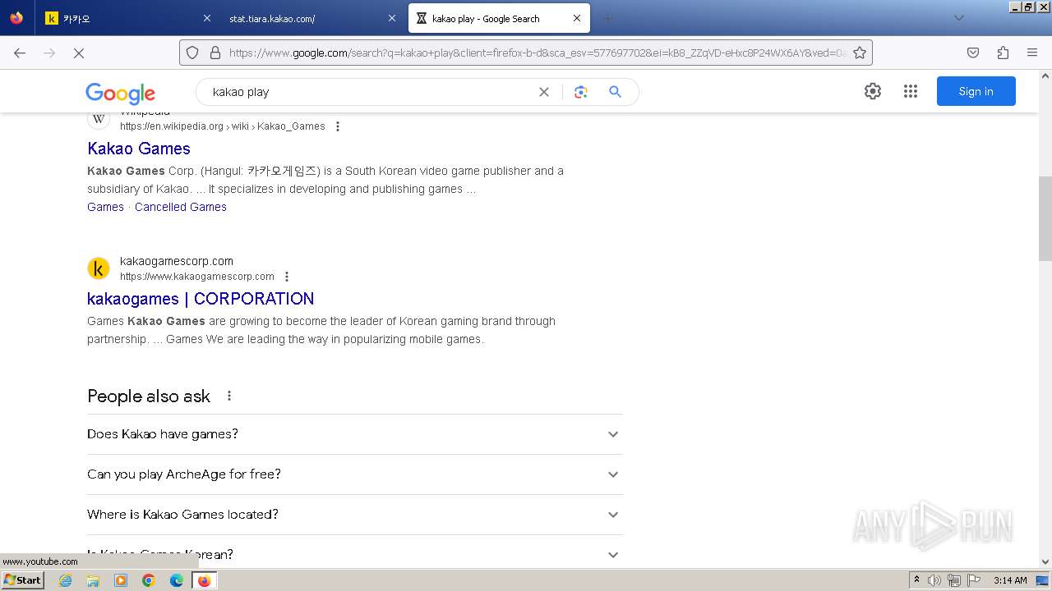Stop page loading with the X button
The height and width of the screenshot is (591, 1052).
(79, 53)
